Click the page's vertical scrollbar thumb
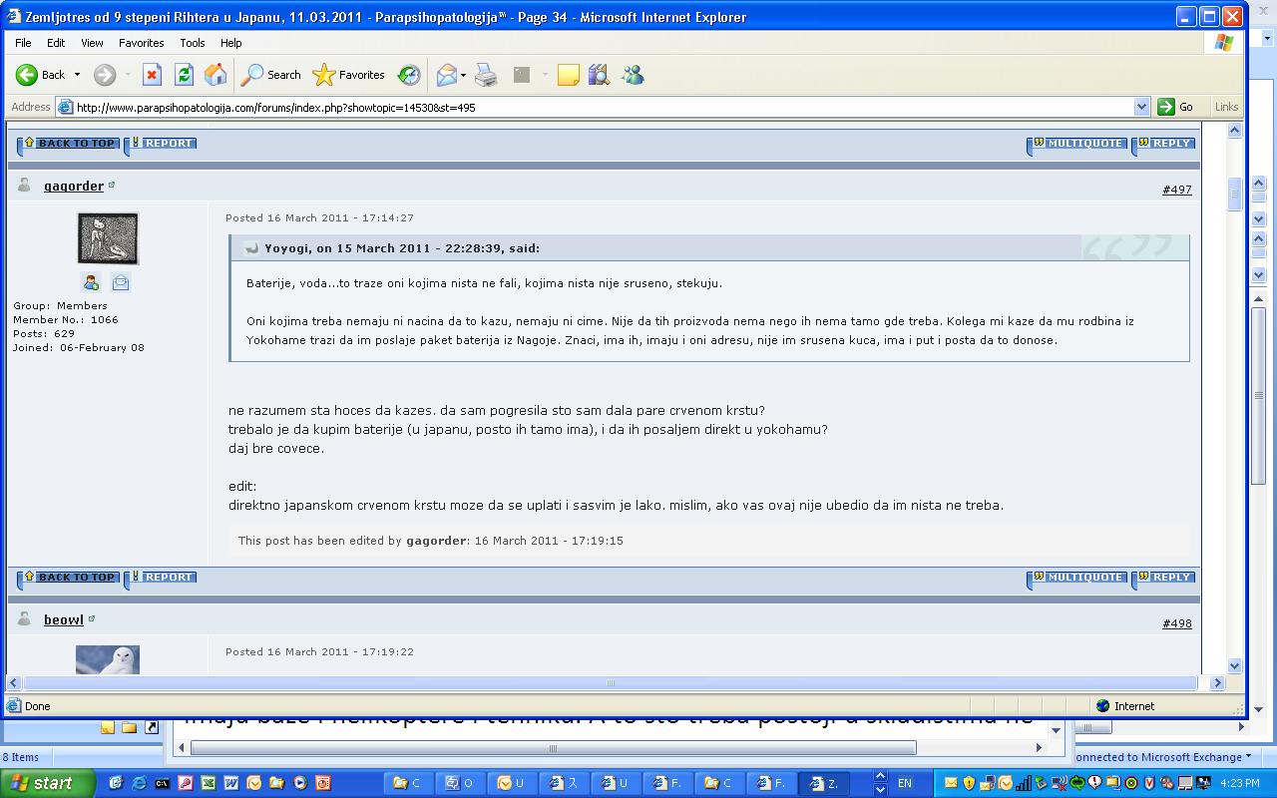Viewport: 1277px width, 798px height. coord(1234,194)
